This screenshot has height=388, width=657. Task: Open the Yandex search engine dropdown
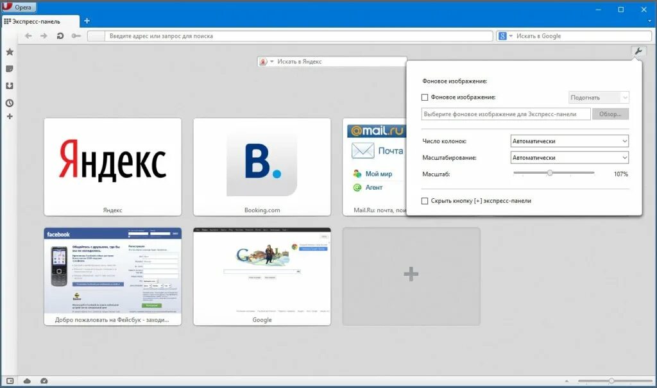pos(266,62)
